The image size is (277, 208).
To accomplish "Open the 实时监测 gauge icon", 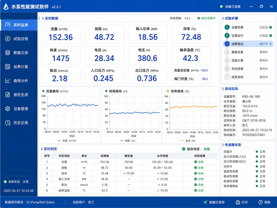I will click(8, 25).
